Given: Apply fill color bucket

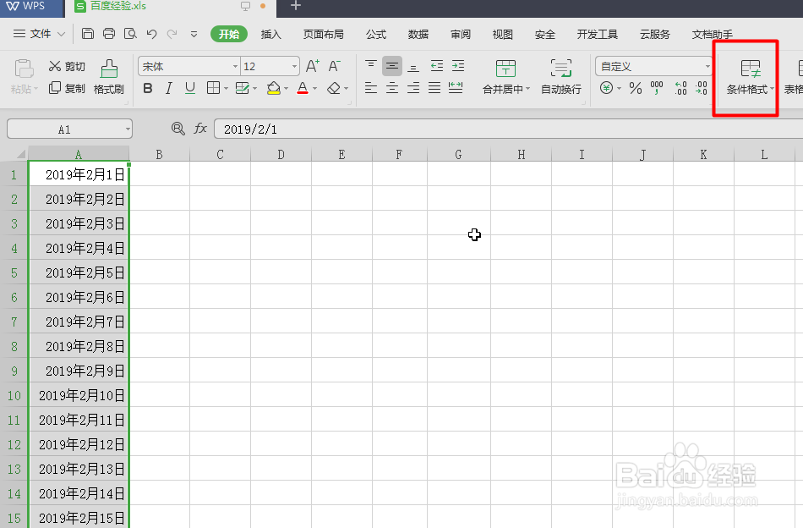Looking at the screenshot, I should [274, 88].
